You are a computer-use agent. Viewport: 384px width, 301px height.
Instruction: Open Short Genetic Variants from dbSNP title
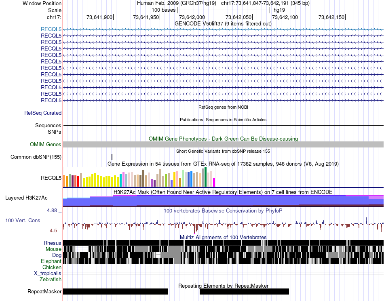pyautogui.click(x=223, y=151)
